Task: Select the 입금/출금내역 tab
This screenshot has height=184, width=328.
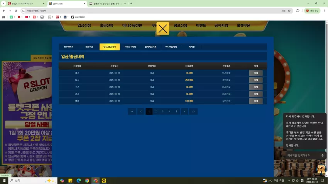Action: coord(110,47)
